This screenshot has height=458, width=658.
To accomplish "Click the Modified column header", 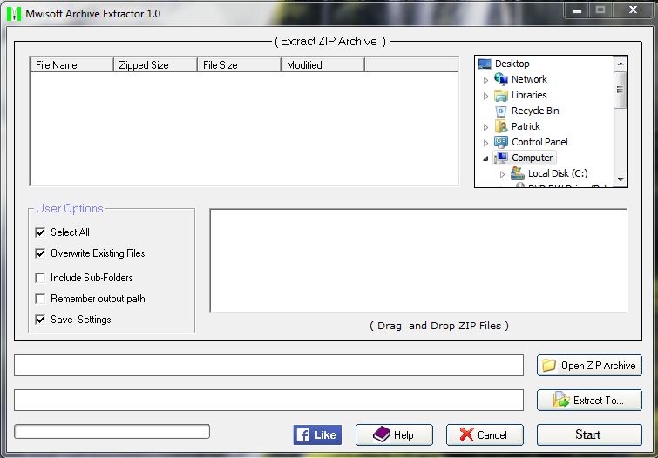I will click(x=322, y=64).
